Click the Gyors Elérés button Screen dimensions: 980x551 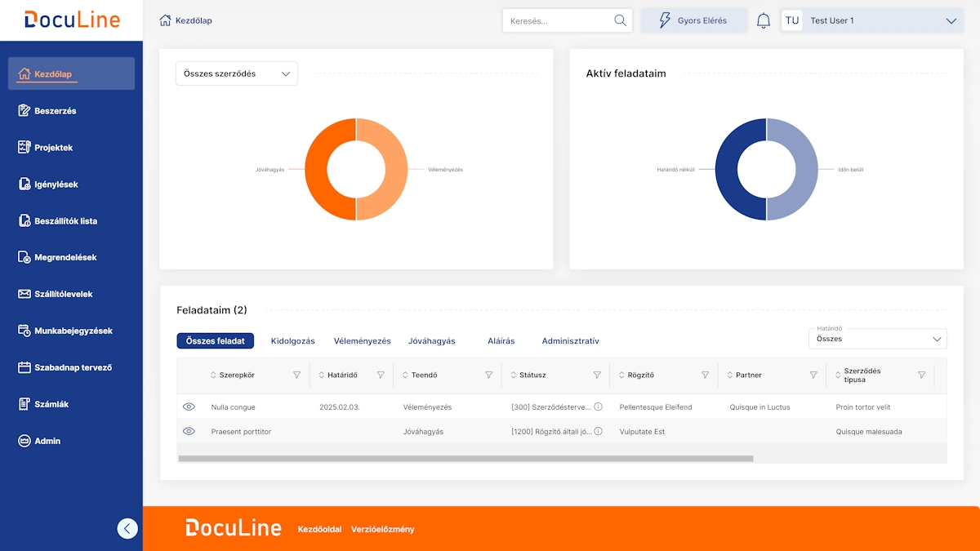tap(693, 21)
